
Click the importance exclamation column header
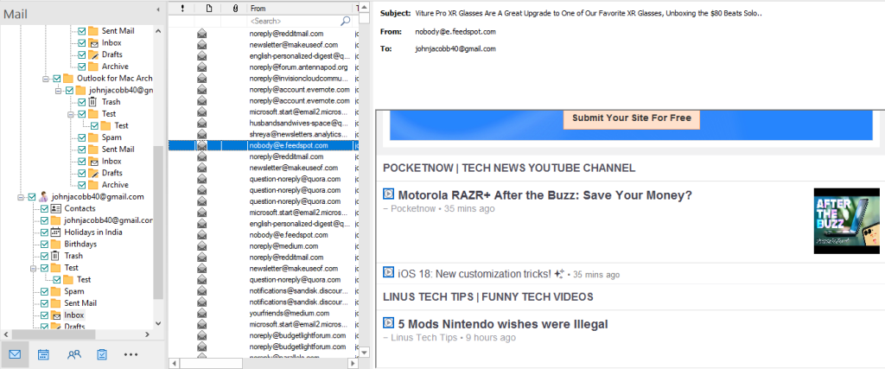pos(181,8)
